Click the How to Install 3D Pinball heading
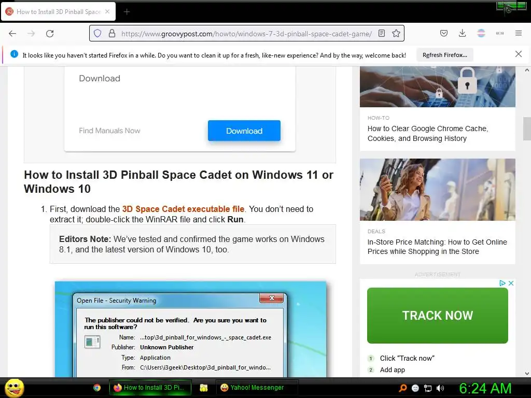This screenshot has width=531, height=398. [178, 182]
